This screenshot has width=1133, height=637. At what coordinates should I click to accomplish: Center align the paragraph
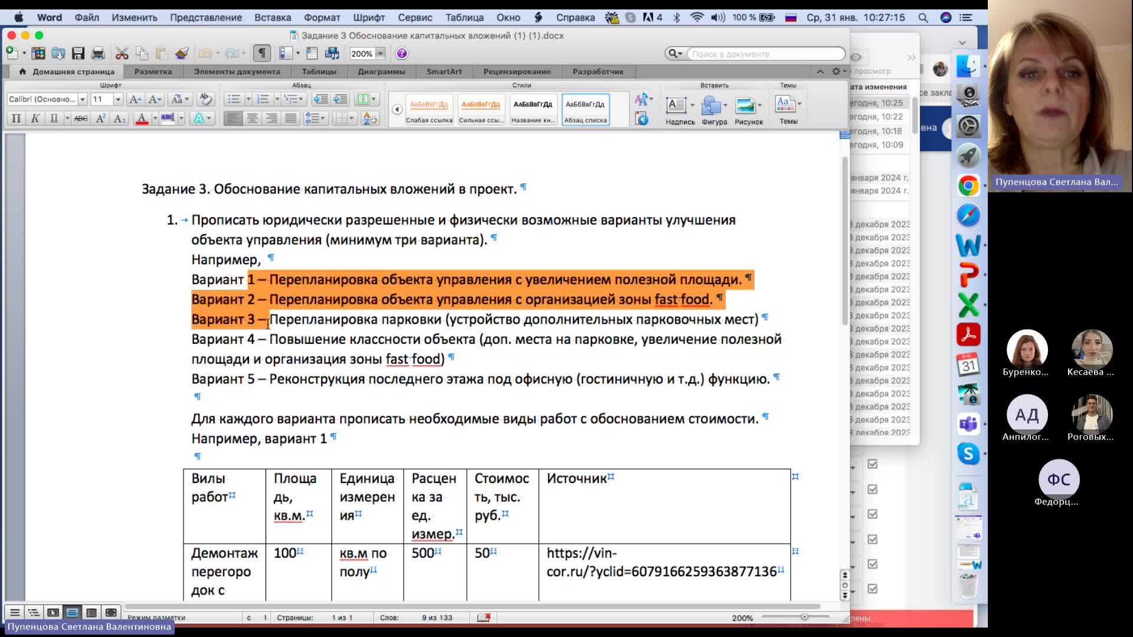[252, 119]
